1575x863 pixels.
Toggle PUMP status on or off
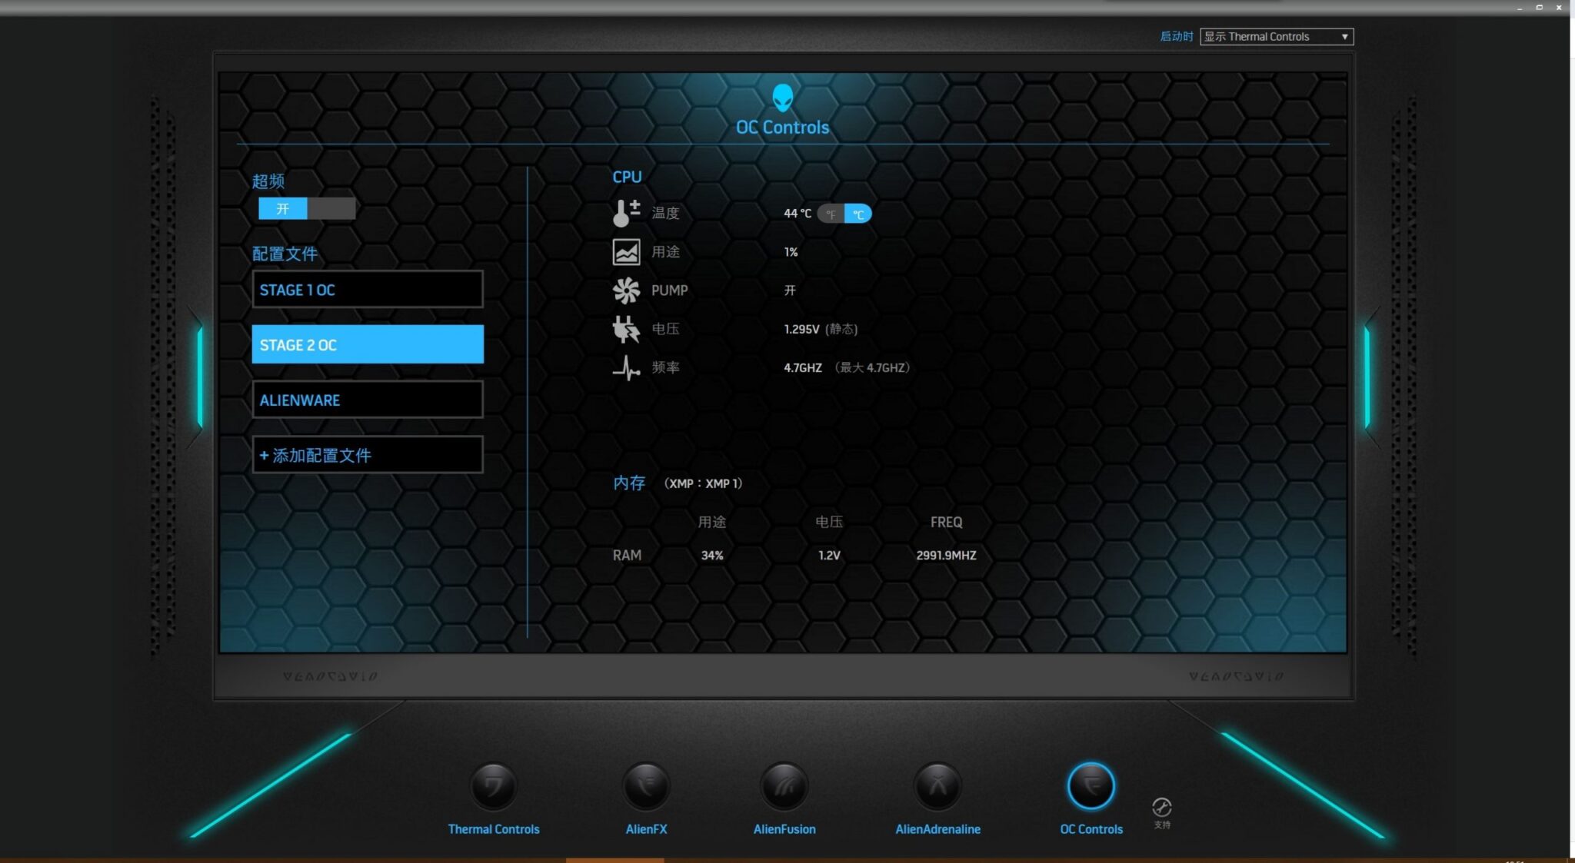coord(789,289)
